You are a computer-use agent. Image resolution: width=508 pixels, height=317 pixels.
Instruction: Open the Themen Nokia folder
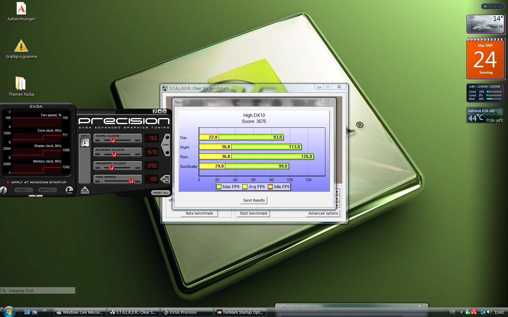pos(21,86)
